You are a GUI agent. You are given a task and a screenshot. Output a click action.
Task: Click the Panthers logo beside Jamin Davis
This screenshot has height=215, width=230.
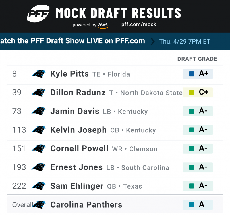pos(38,111)
